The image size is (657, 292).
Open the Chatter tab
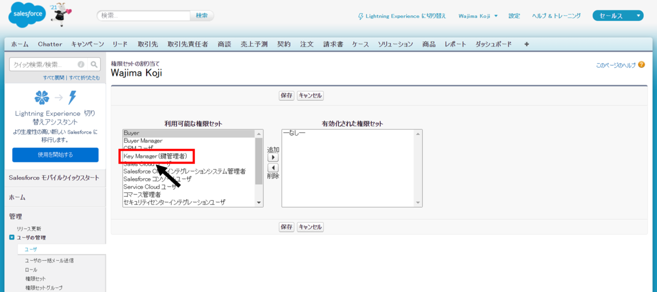coord(50,44)
